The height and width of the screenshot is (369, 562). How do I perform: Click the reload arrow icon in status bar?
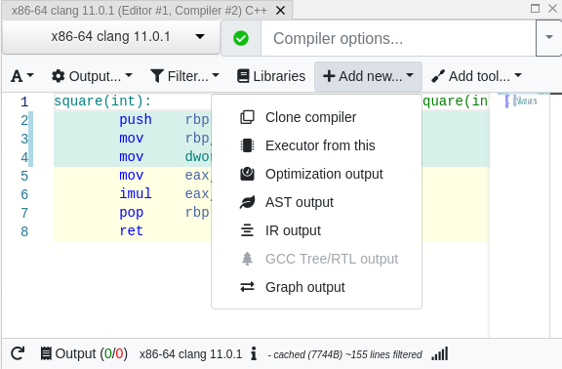[x=18, y=353]
